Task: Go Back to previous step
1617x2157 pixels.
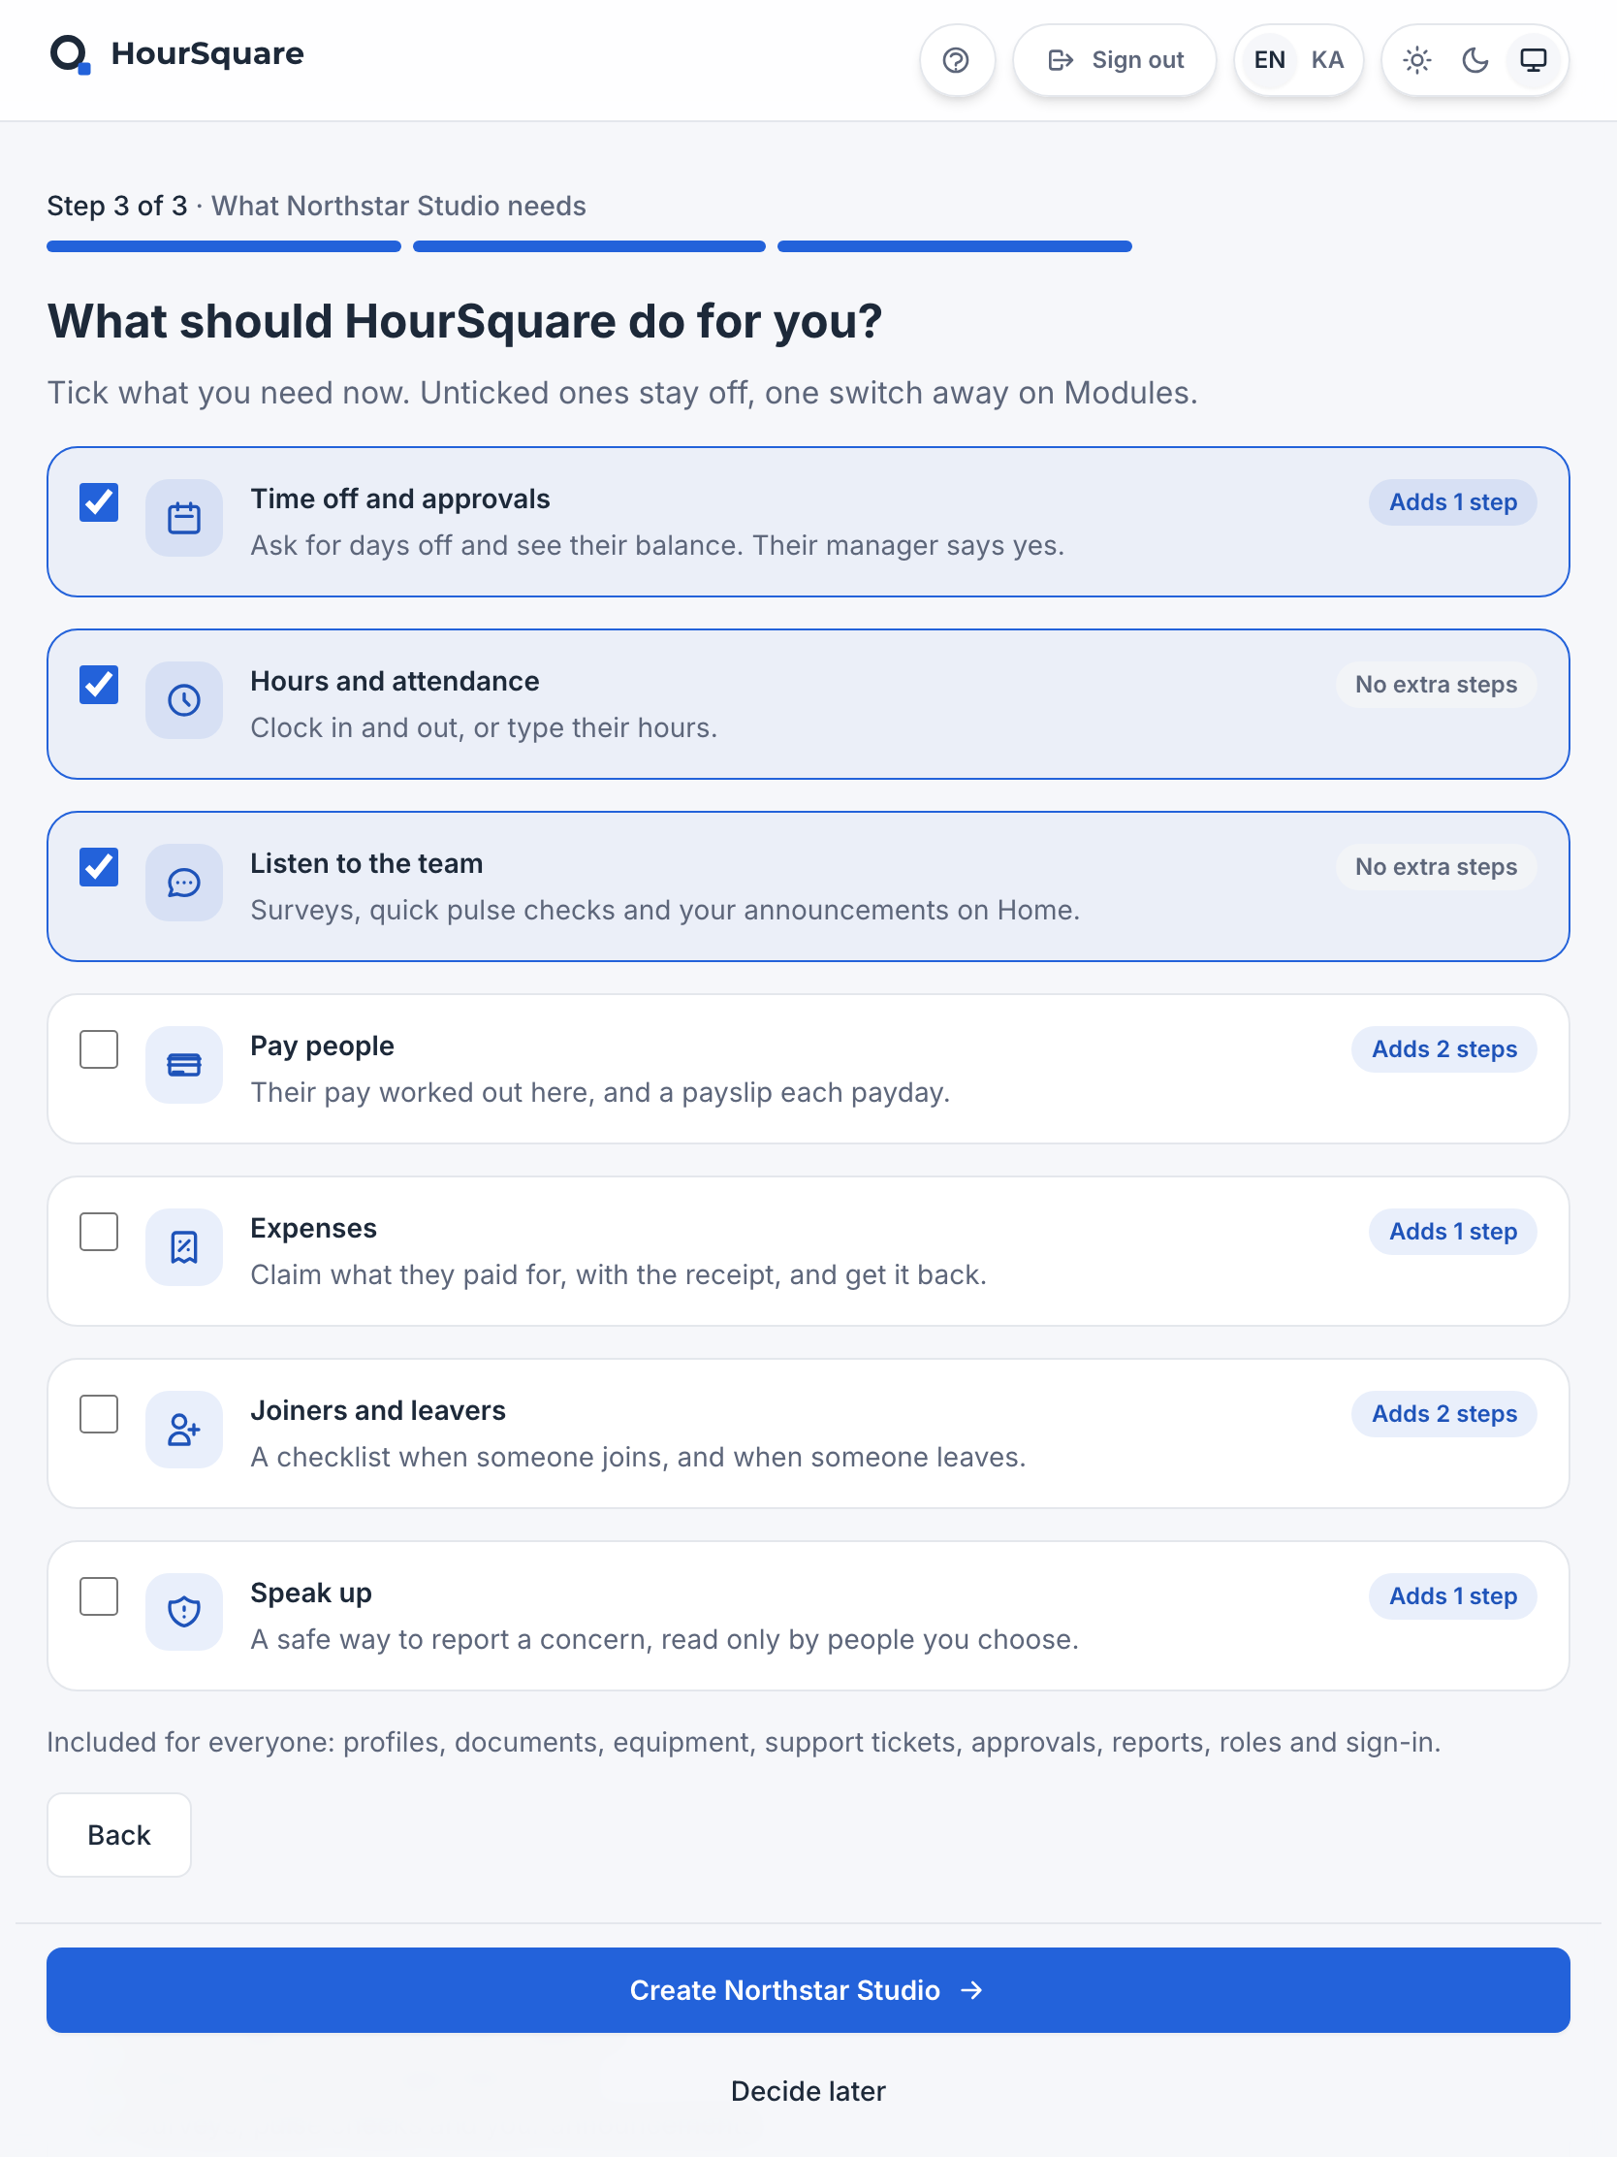Action: coord(119,1835)
